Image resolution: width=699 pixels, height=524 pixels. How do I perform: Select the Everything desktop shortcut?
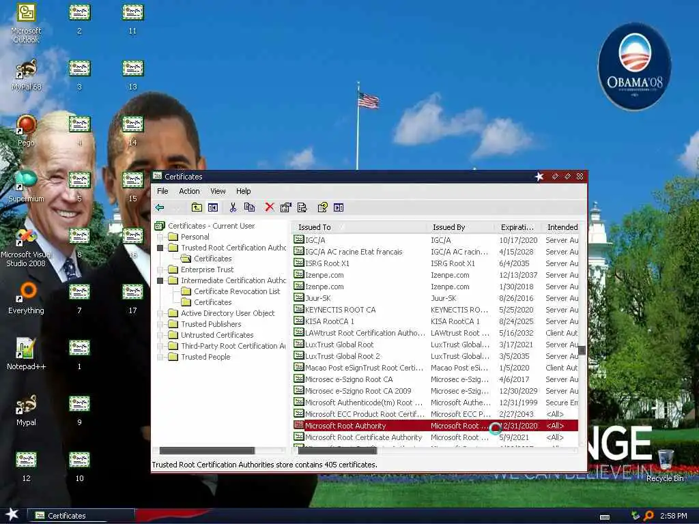click(26, 298)
